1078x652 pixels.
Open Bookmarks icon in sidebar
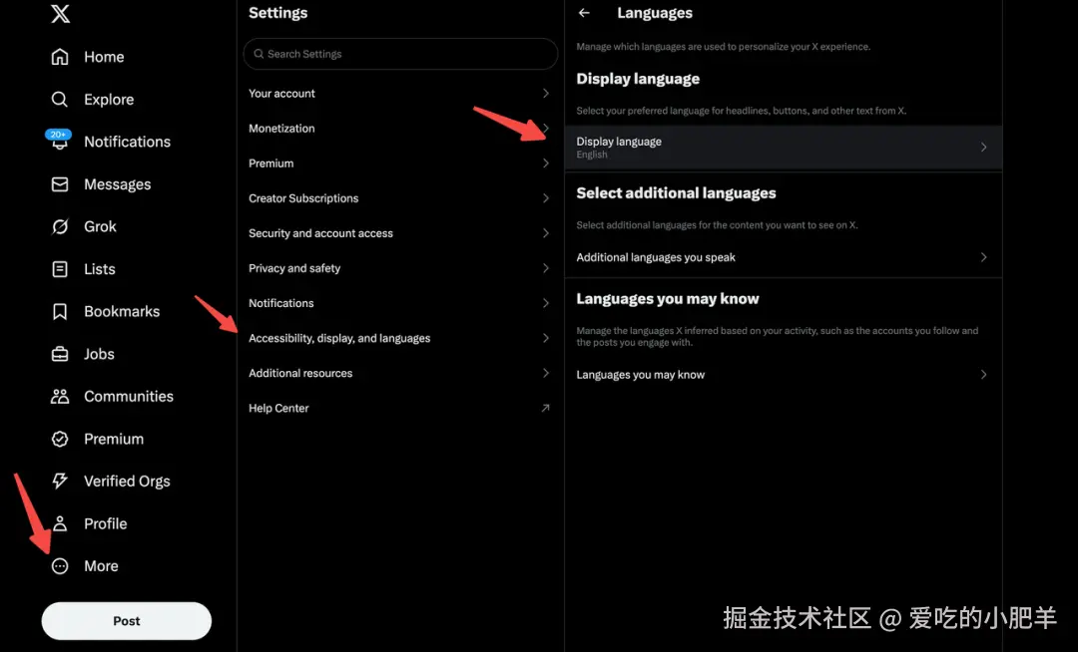(60, 312)
